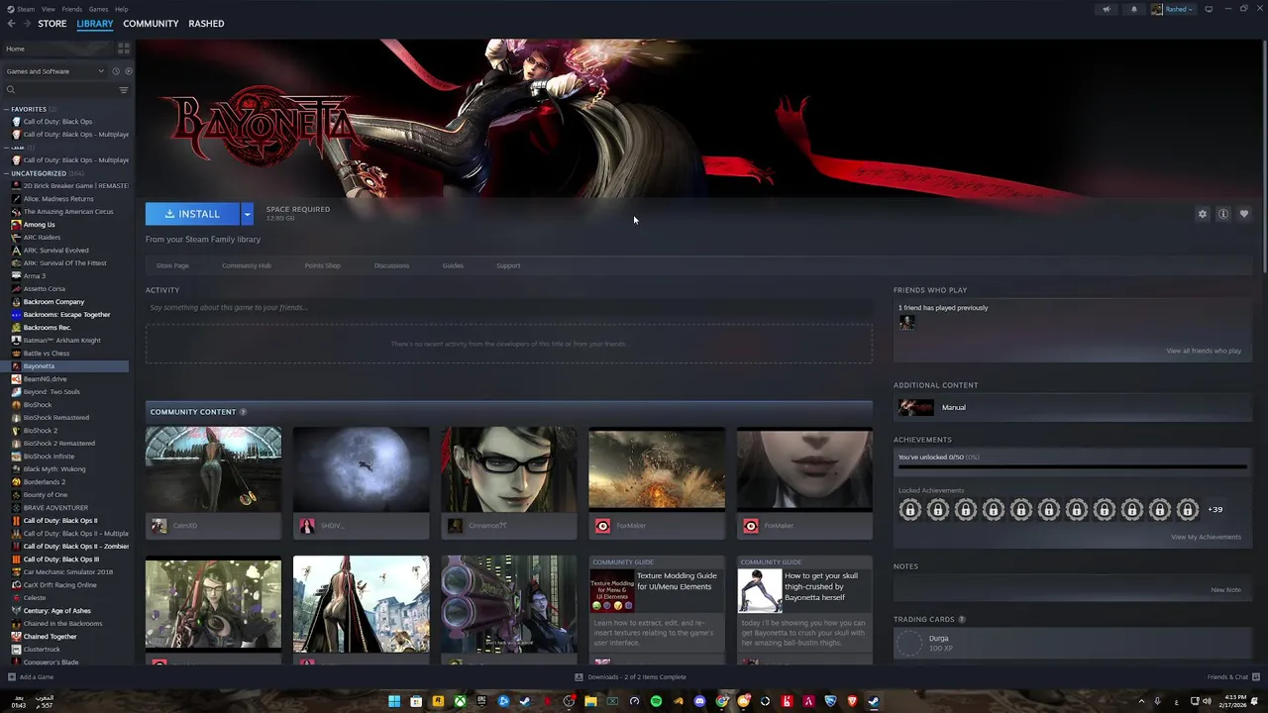Image resolution: width=1268 pixels, height=713 pixels.
Task: Open Epic Games Launcher from taskbar
Action: (x=481, y=701)
